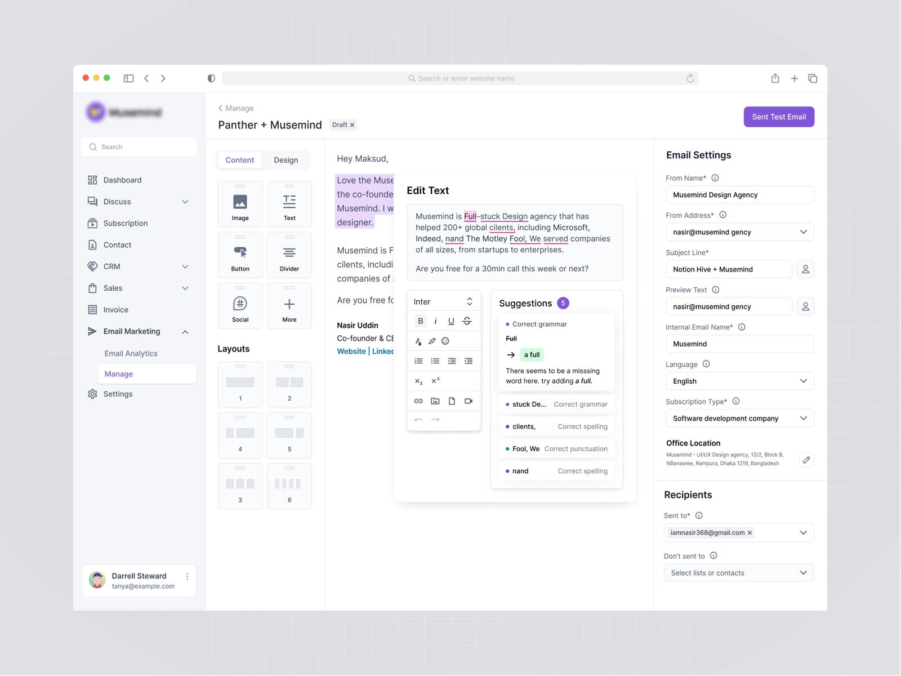The height and width of the screenshot is (676, 901).
Task: Expand Sent to recipients dropdown
Action: (804, 533)
